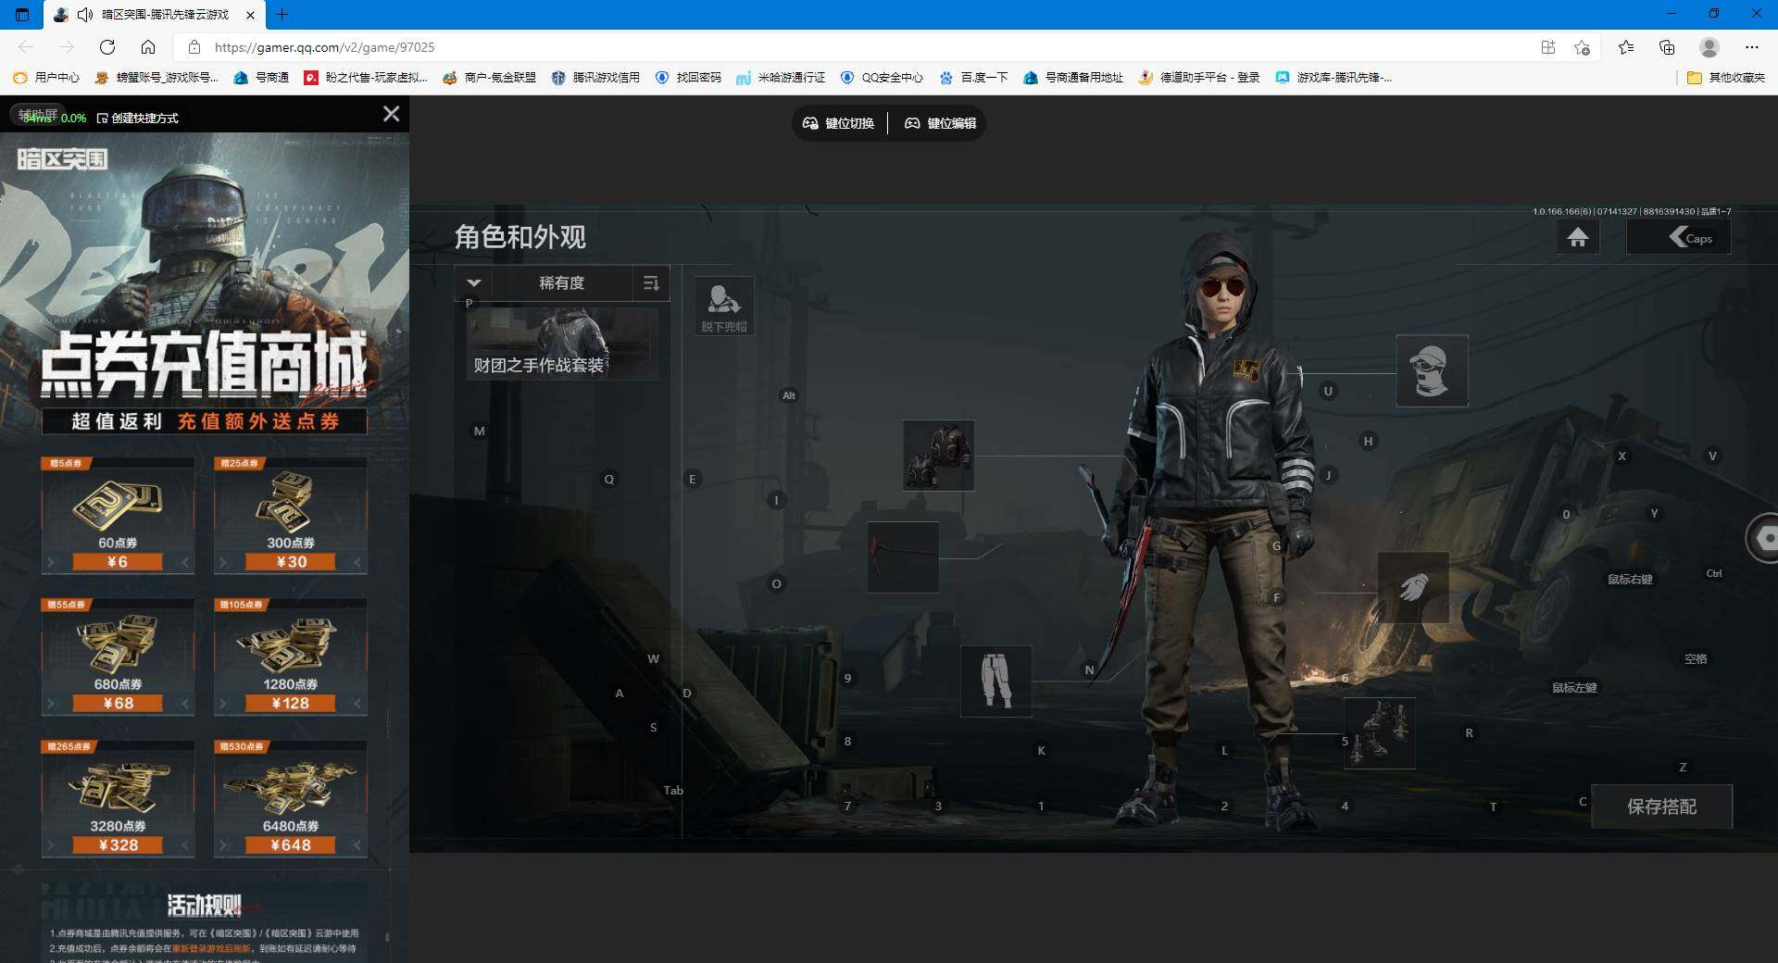The width and height of the screenshot is (1778, 963).
Task: Select the 财团之手作战套装 outfit
Action: tap(562, 344)
